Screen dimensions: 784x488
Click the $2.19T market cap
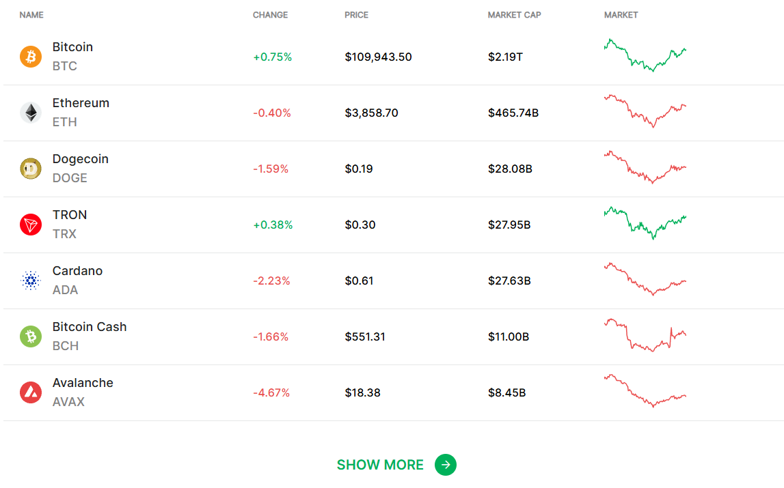(x=506, y=57)
